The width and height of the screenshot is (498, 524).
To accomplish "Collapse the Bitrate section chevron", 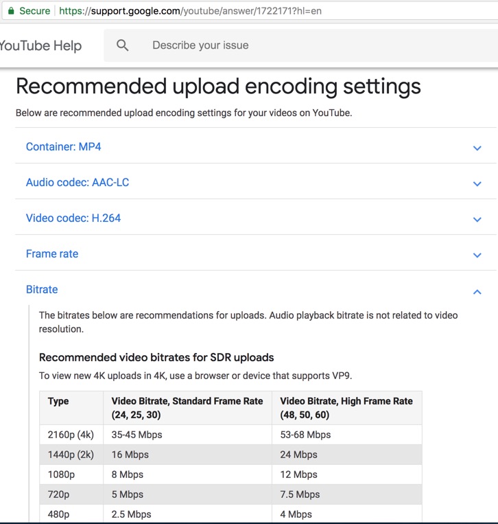I will pyautogui.click(x=477, y=292).
